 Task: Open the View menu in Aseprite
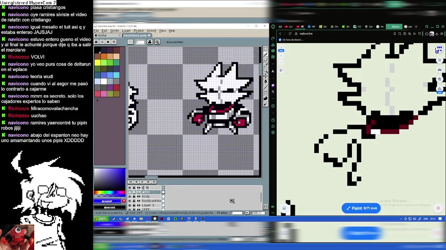pyautogui.click(x=162, y=31)
